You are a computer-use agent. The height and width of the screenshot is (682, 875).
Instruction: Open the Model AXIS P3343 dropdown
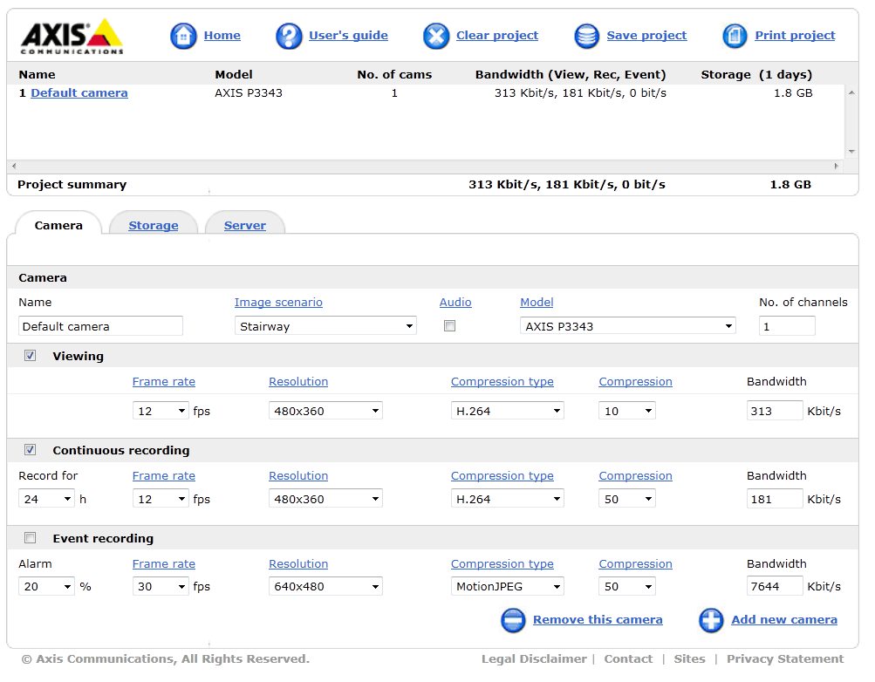(x=628, y=326)
